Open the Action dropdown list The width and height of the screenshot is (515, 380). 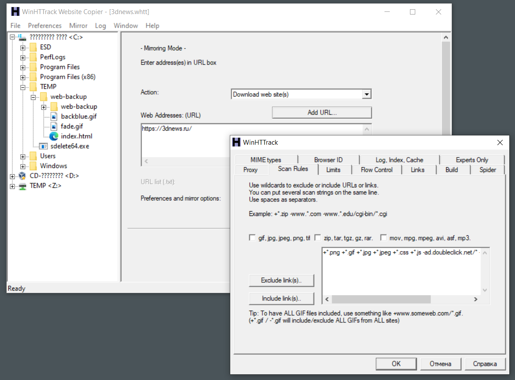pyautogui.click(x=366, y=95)
